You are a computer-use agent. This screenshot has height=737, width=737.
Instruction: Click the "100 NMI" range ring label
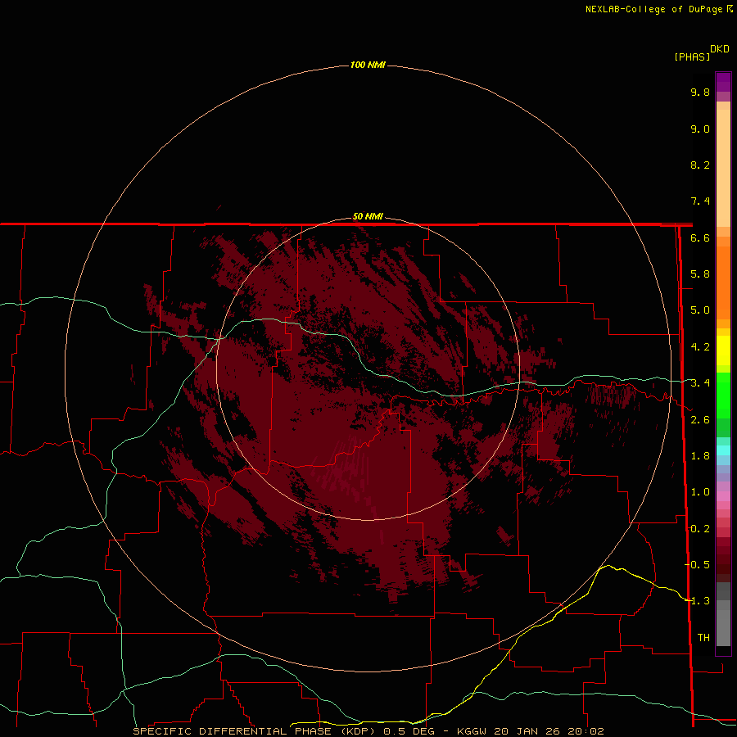(368, 65)
